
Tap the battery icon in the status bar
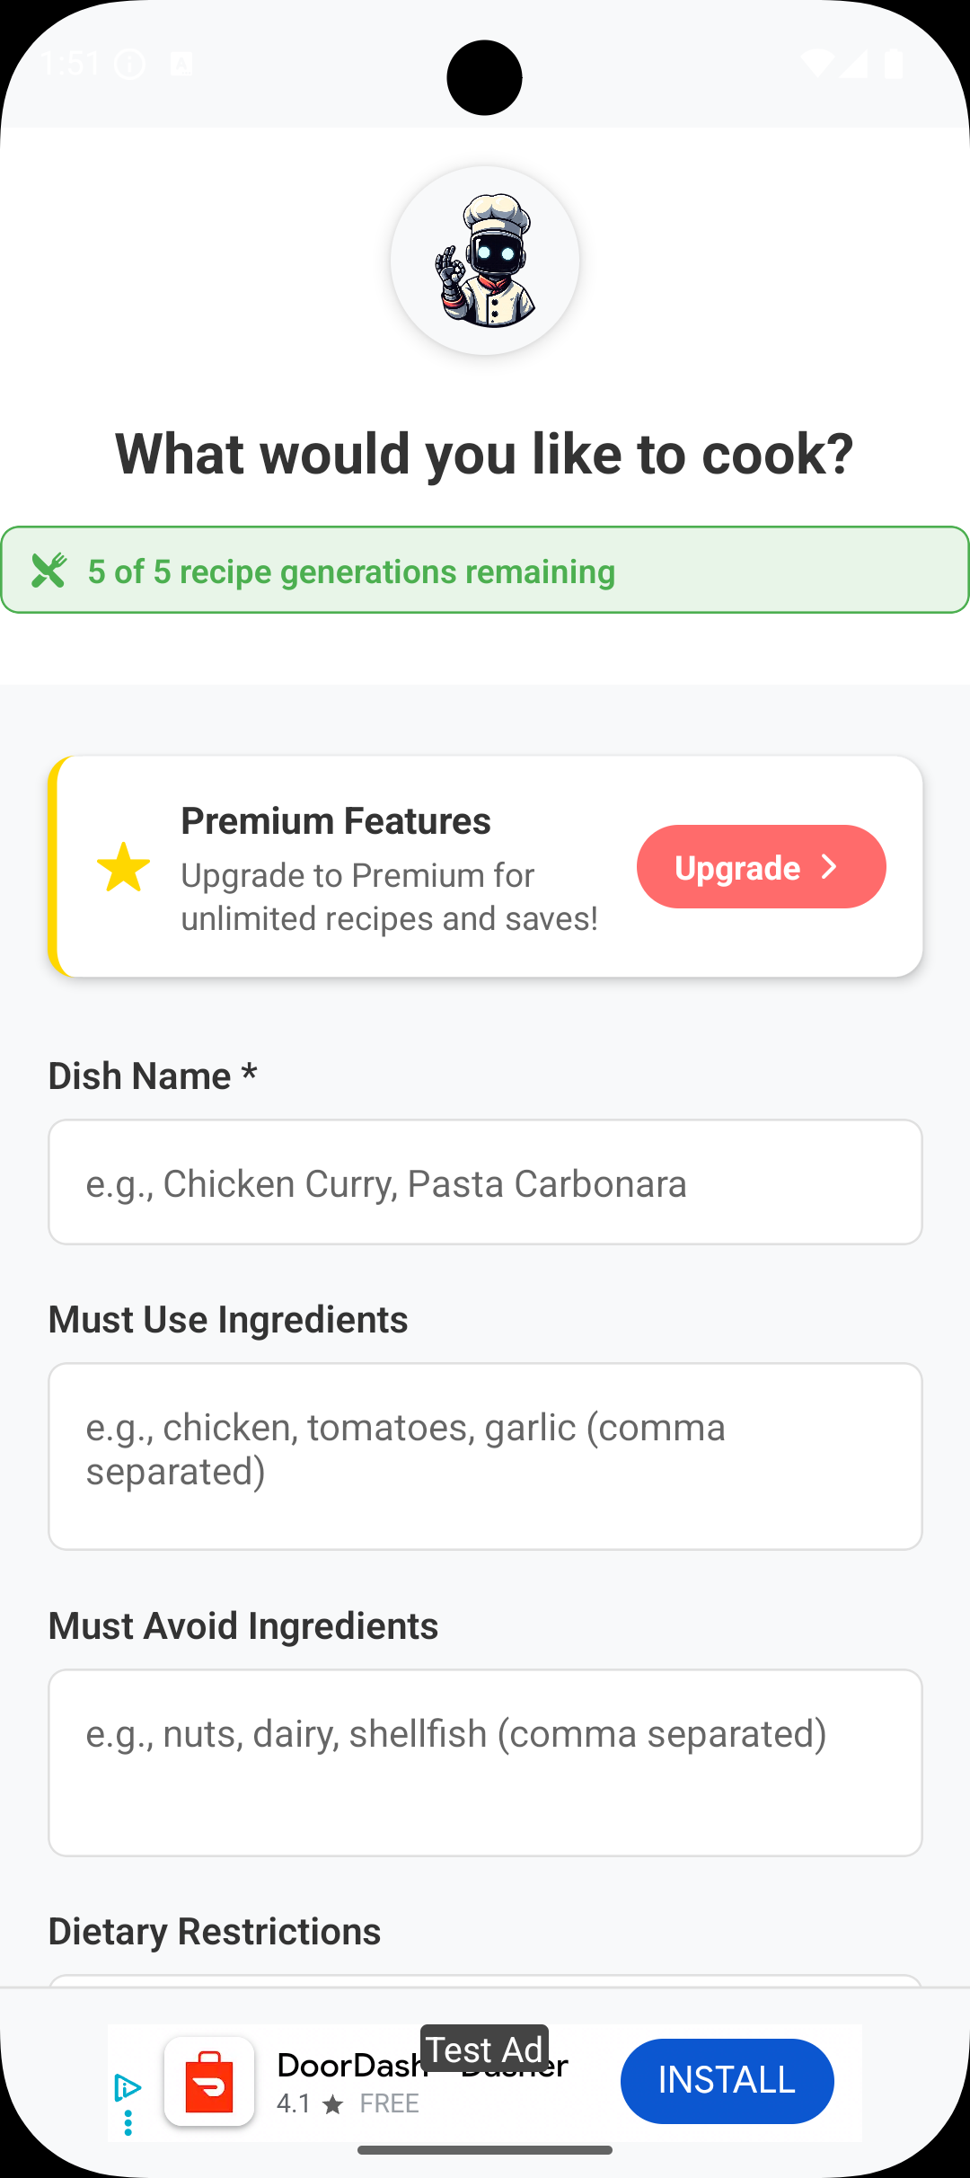point(894,64)
